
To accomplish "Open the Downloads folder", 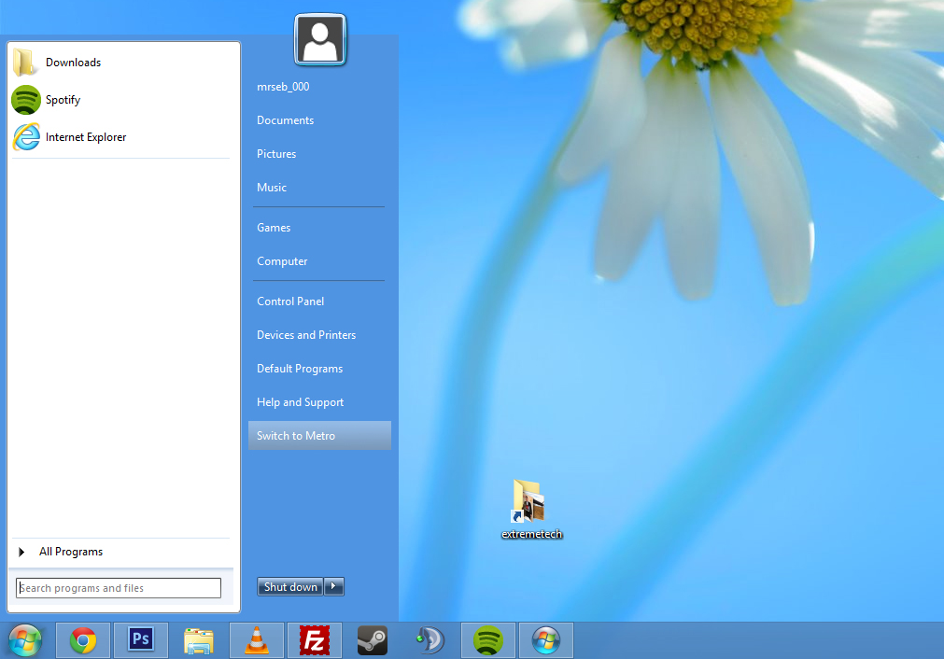I will coord(73,63).
